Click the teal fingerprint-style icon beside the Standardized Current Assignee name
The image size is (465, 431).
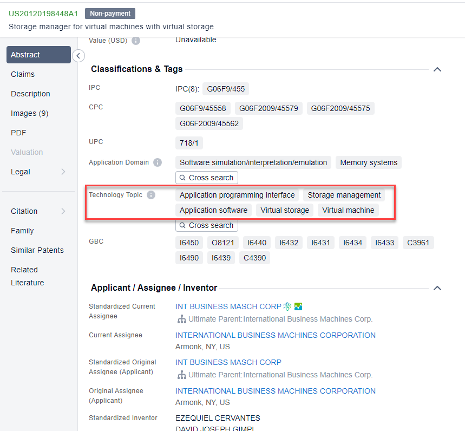click(287, 306)
